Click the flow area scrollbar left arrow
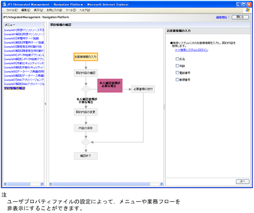Image resolution: width=254 pixels, height=213 pixels. pos(51,184)
